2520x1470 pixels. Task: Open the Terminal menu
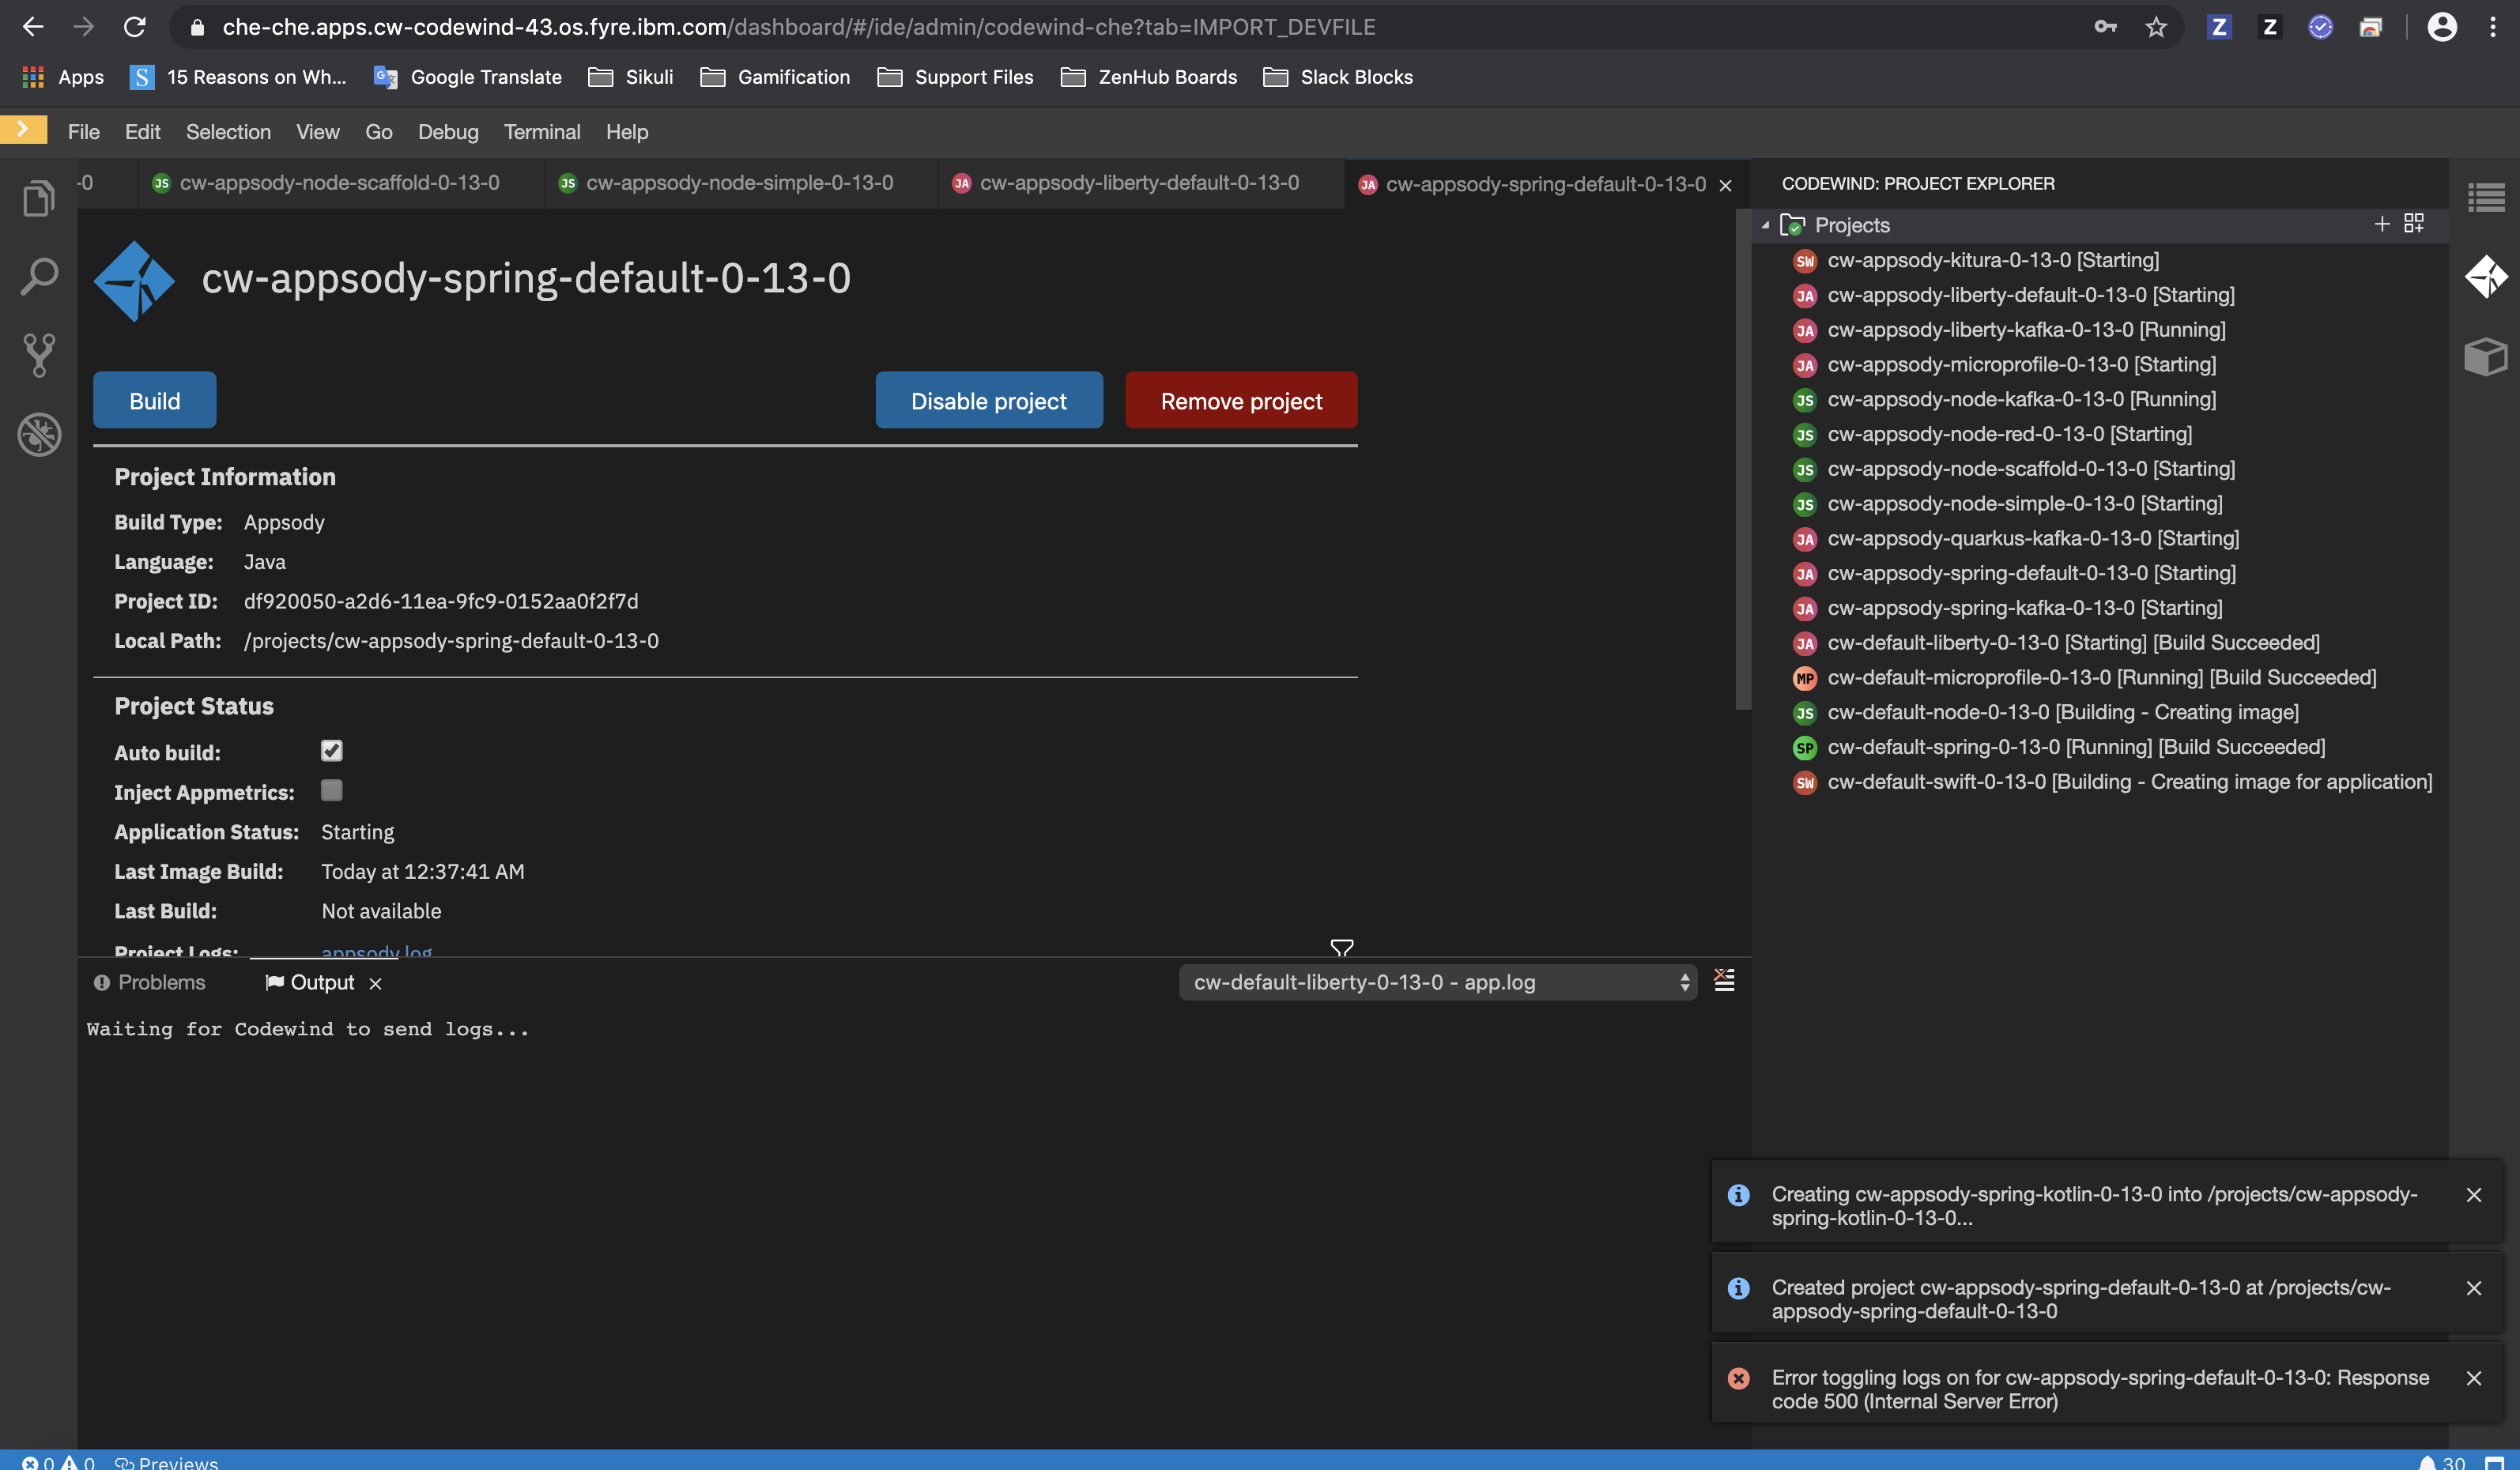pyautogui.click(x=541, y=131)
